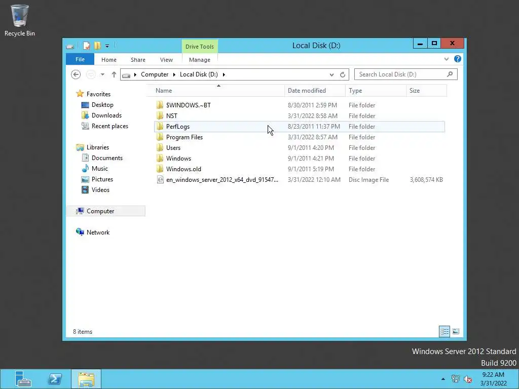Click the drive system icon in title bar

click(70, 46)
